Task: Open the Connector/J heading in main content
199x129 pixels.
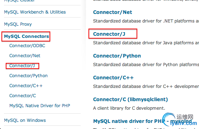Action: pos(109,34)
